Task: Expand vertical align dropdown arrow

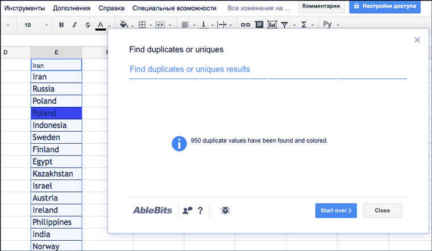Action: [x=212, y=25]
